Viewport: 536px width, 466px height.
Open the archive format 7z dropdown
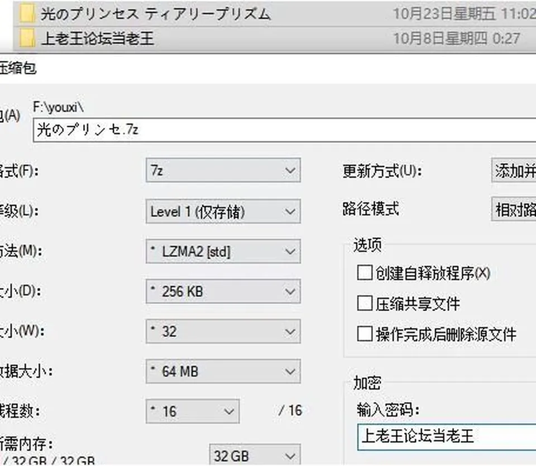click(x=223, y=170)
